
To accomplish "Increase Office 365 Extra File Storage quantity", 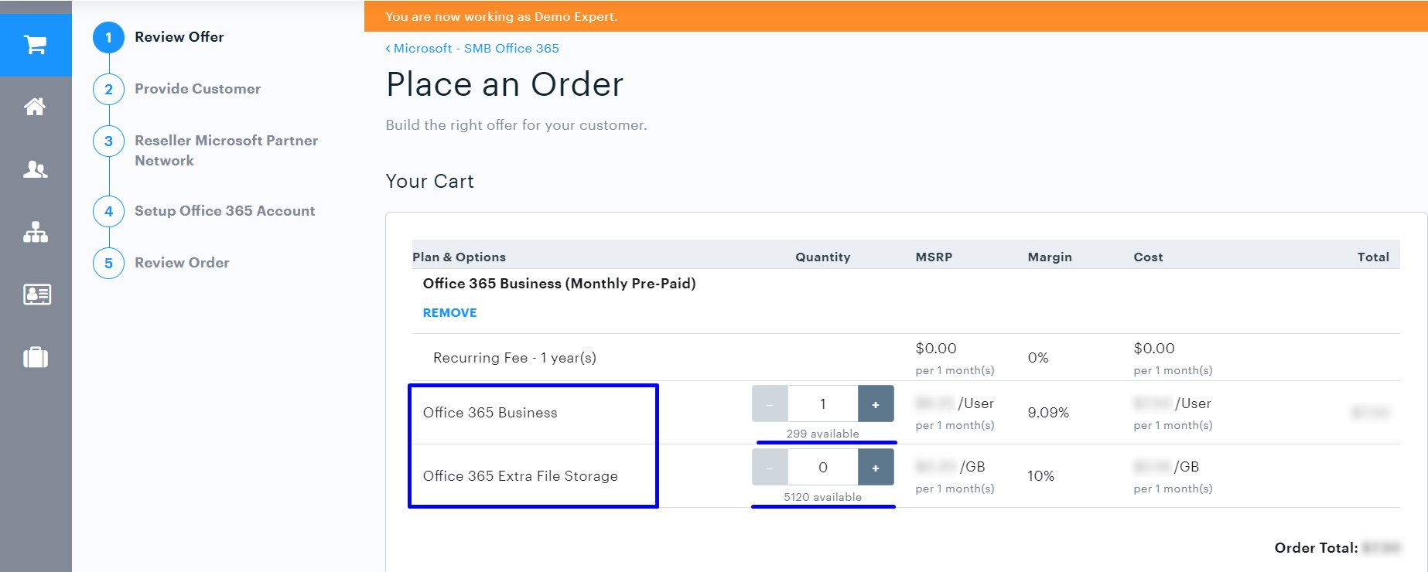I will [876, 468].
